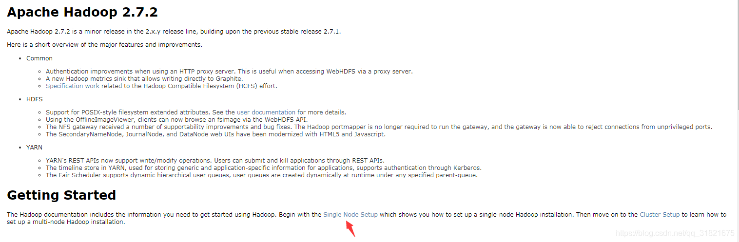The image size is (739, 242).
Task: Click the hollow bullet before Authentication improvements
Action: (40, 72)
